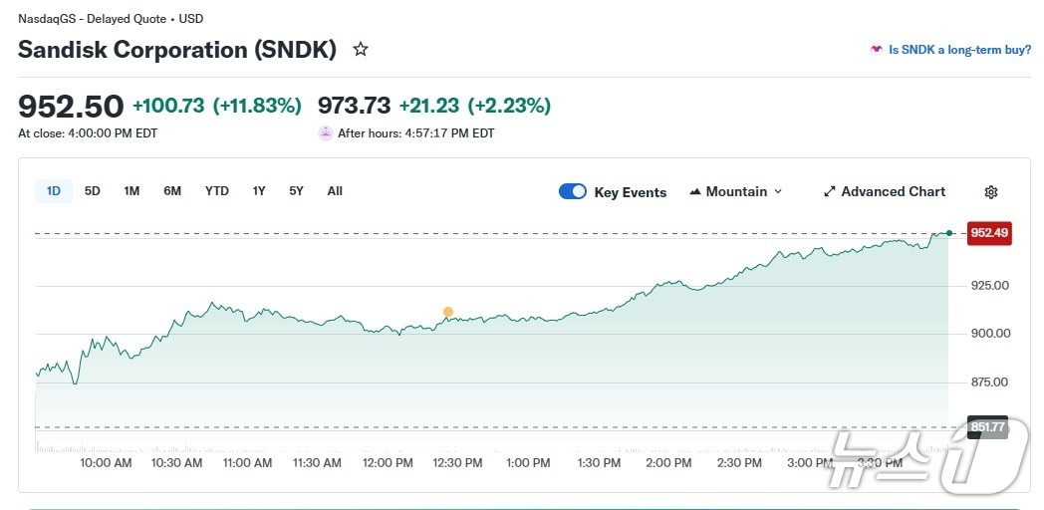
Task: Choose the 1Y time range
Action: coord(259,191)
